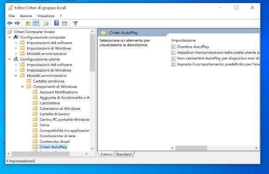Open the Visualizza menu
Image resolution: width=269 pixels, height=174 pixels.
(x=46, y=16)
